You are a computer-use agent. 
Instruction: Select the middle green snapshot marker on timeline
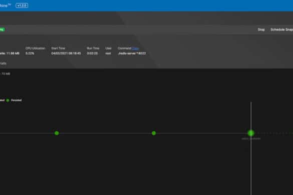[154, 133]
